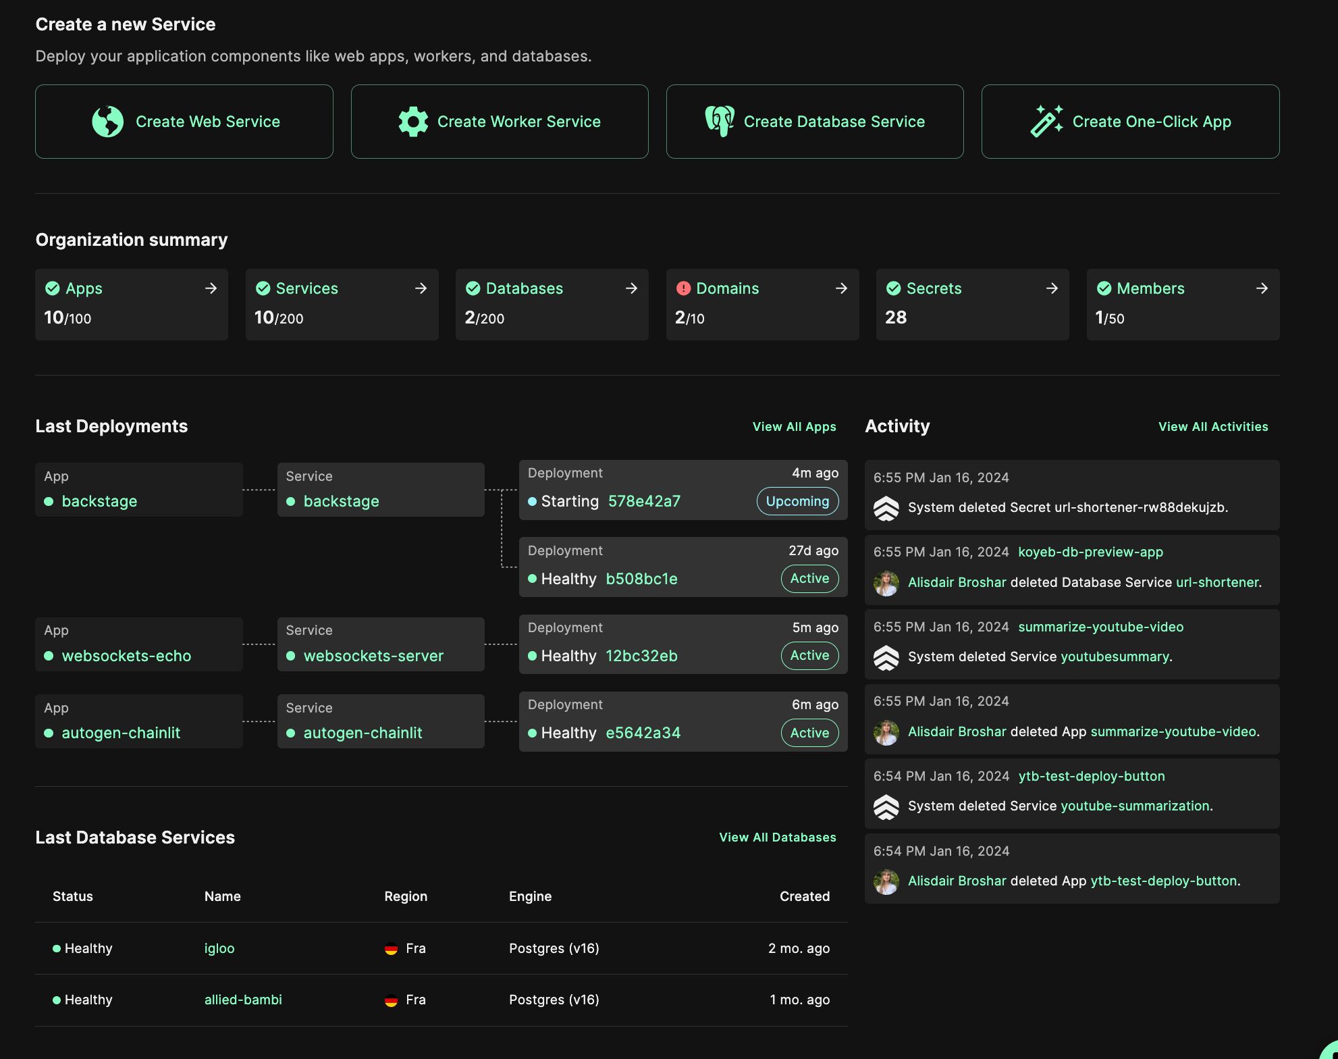
Task: Click the PostgreSQL elephant icon on Create Database Service
Action: click(720, 122)
